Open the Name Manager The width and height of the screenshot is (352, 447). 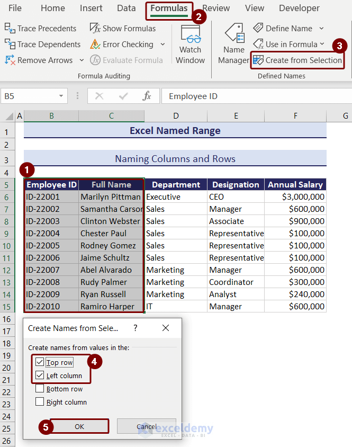(234, 44)
